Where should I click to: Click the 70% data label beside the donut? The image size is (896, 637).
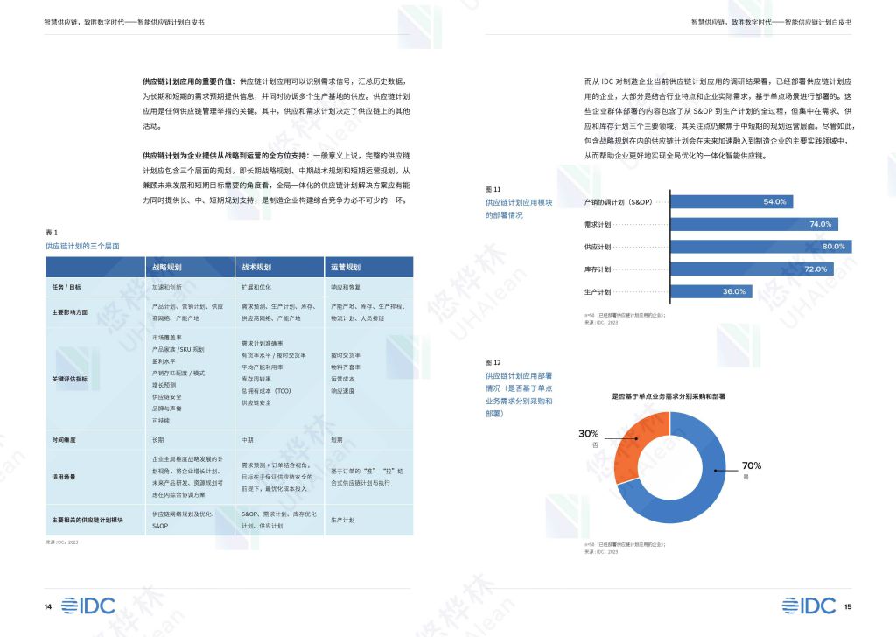coord(752,465)
